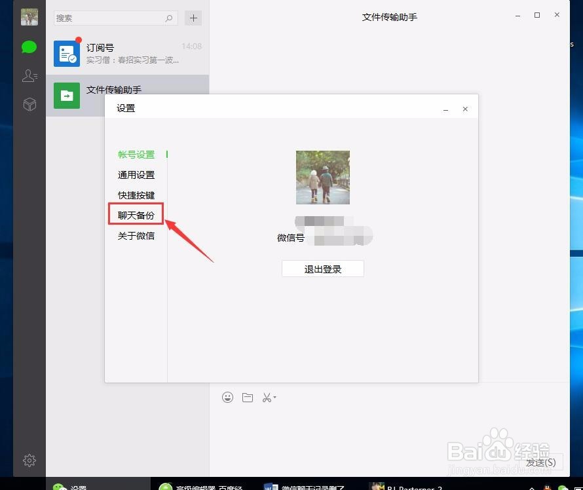583x490 pixels.
Task: Click the send file folder icon
Action: (x=248, y=398)
